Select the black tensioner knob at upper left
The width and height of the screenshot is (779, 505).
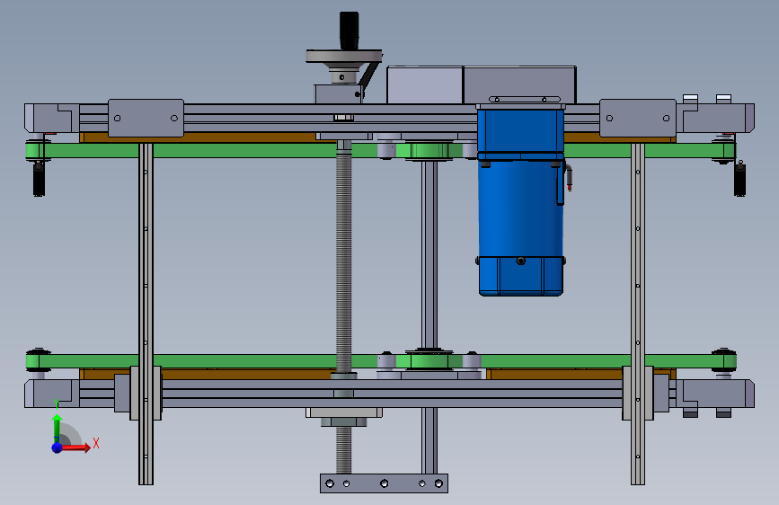click(39, 179)
